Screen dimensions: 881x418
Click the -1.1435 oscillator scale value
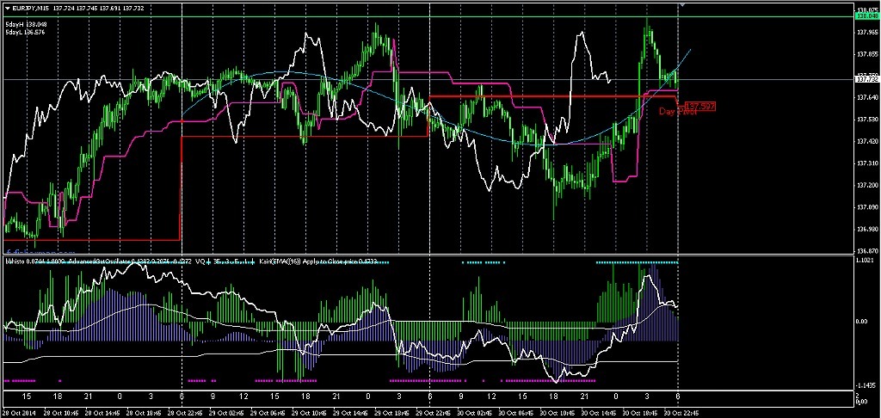[865, 385]
